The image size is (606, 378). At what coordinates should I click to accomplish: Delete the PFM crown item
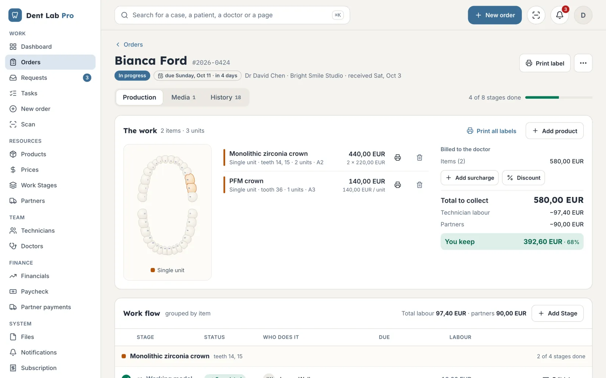(420, 185)
